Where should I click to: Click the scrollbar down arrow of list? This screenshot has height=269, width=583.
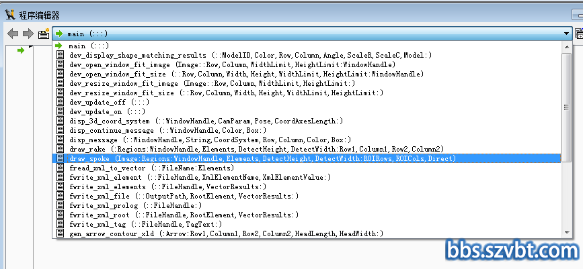tap(567, 233)
